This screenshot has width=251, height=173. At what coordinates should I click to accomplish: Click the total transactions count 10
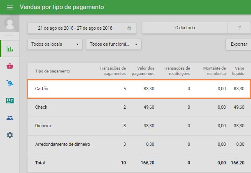(123, 163)
